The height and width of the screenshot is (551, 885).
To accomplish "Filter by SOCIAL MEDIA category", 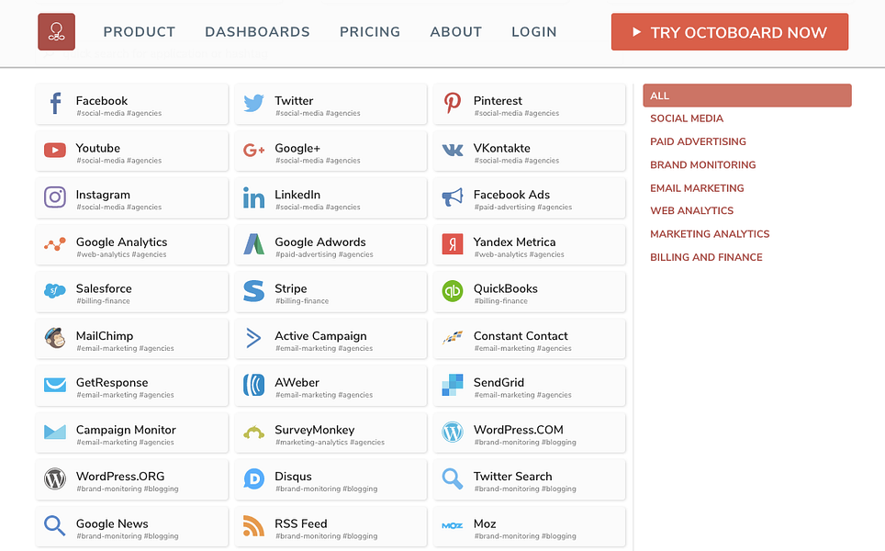I will coord(687,118).
